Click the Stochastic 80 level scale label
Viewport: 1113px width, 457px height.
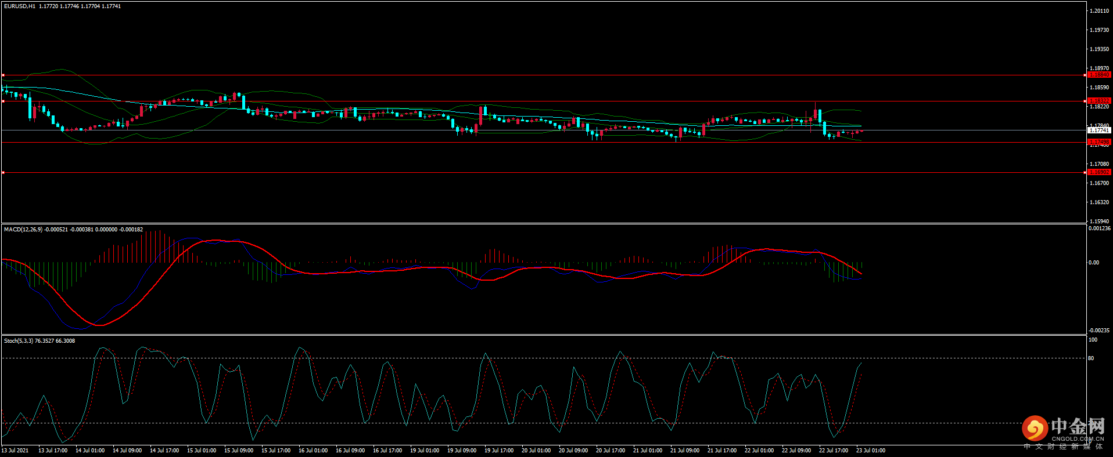click(x=1091, y=358)
